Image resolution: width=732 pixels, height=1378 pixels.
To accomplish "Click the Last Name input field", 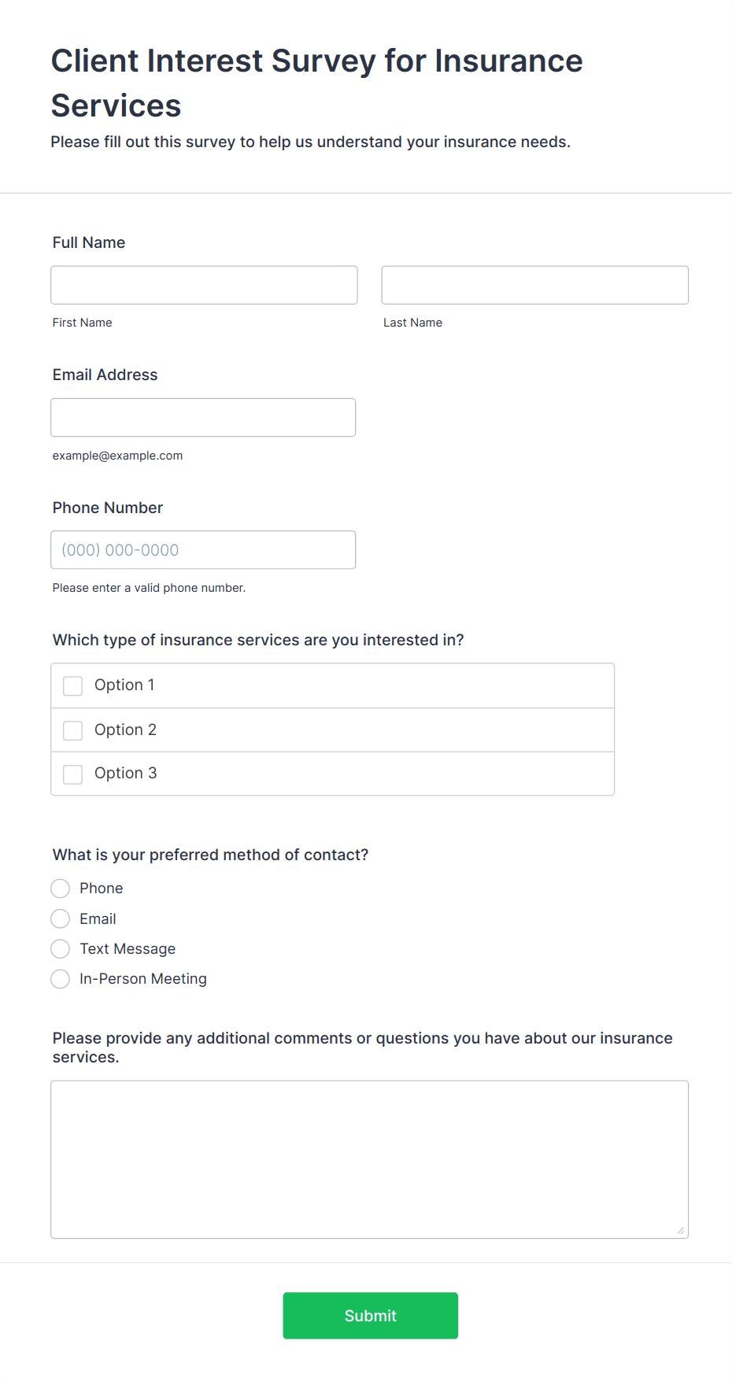I will tap(534, 285).
